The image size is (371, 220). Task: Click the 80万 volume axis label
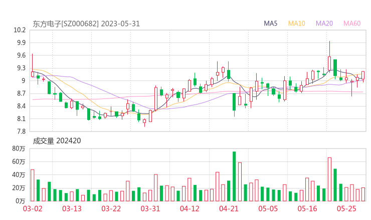pyautogui.click(x=19, y=148)
